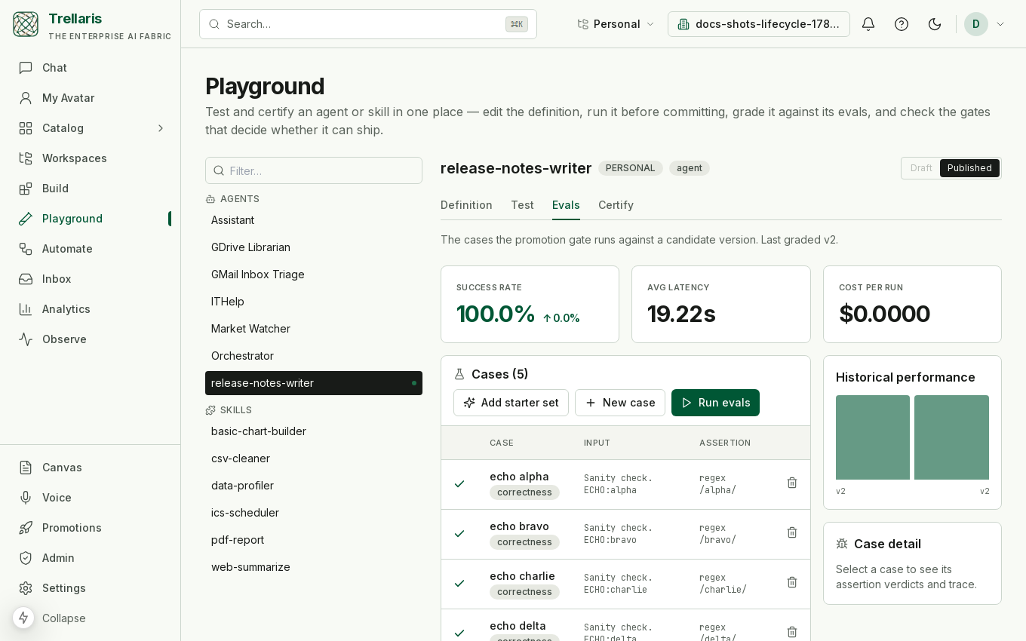This screenshot has height=641, width=1026.
Task: Select the echo charlie case name
Action: point(522,576)
